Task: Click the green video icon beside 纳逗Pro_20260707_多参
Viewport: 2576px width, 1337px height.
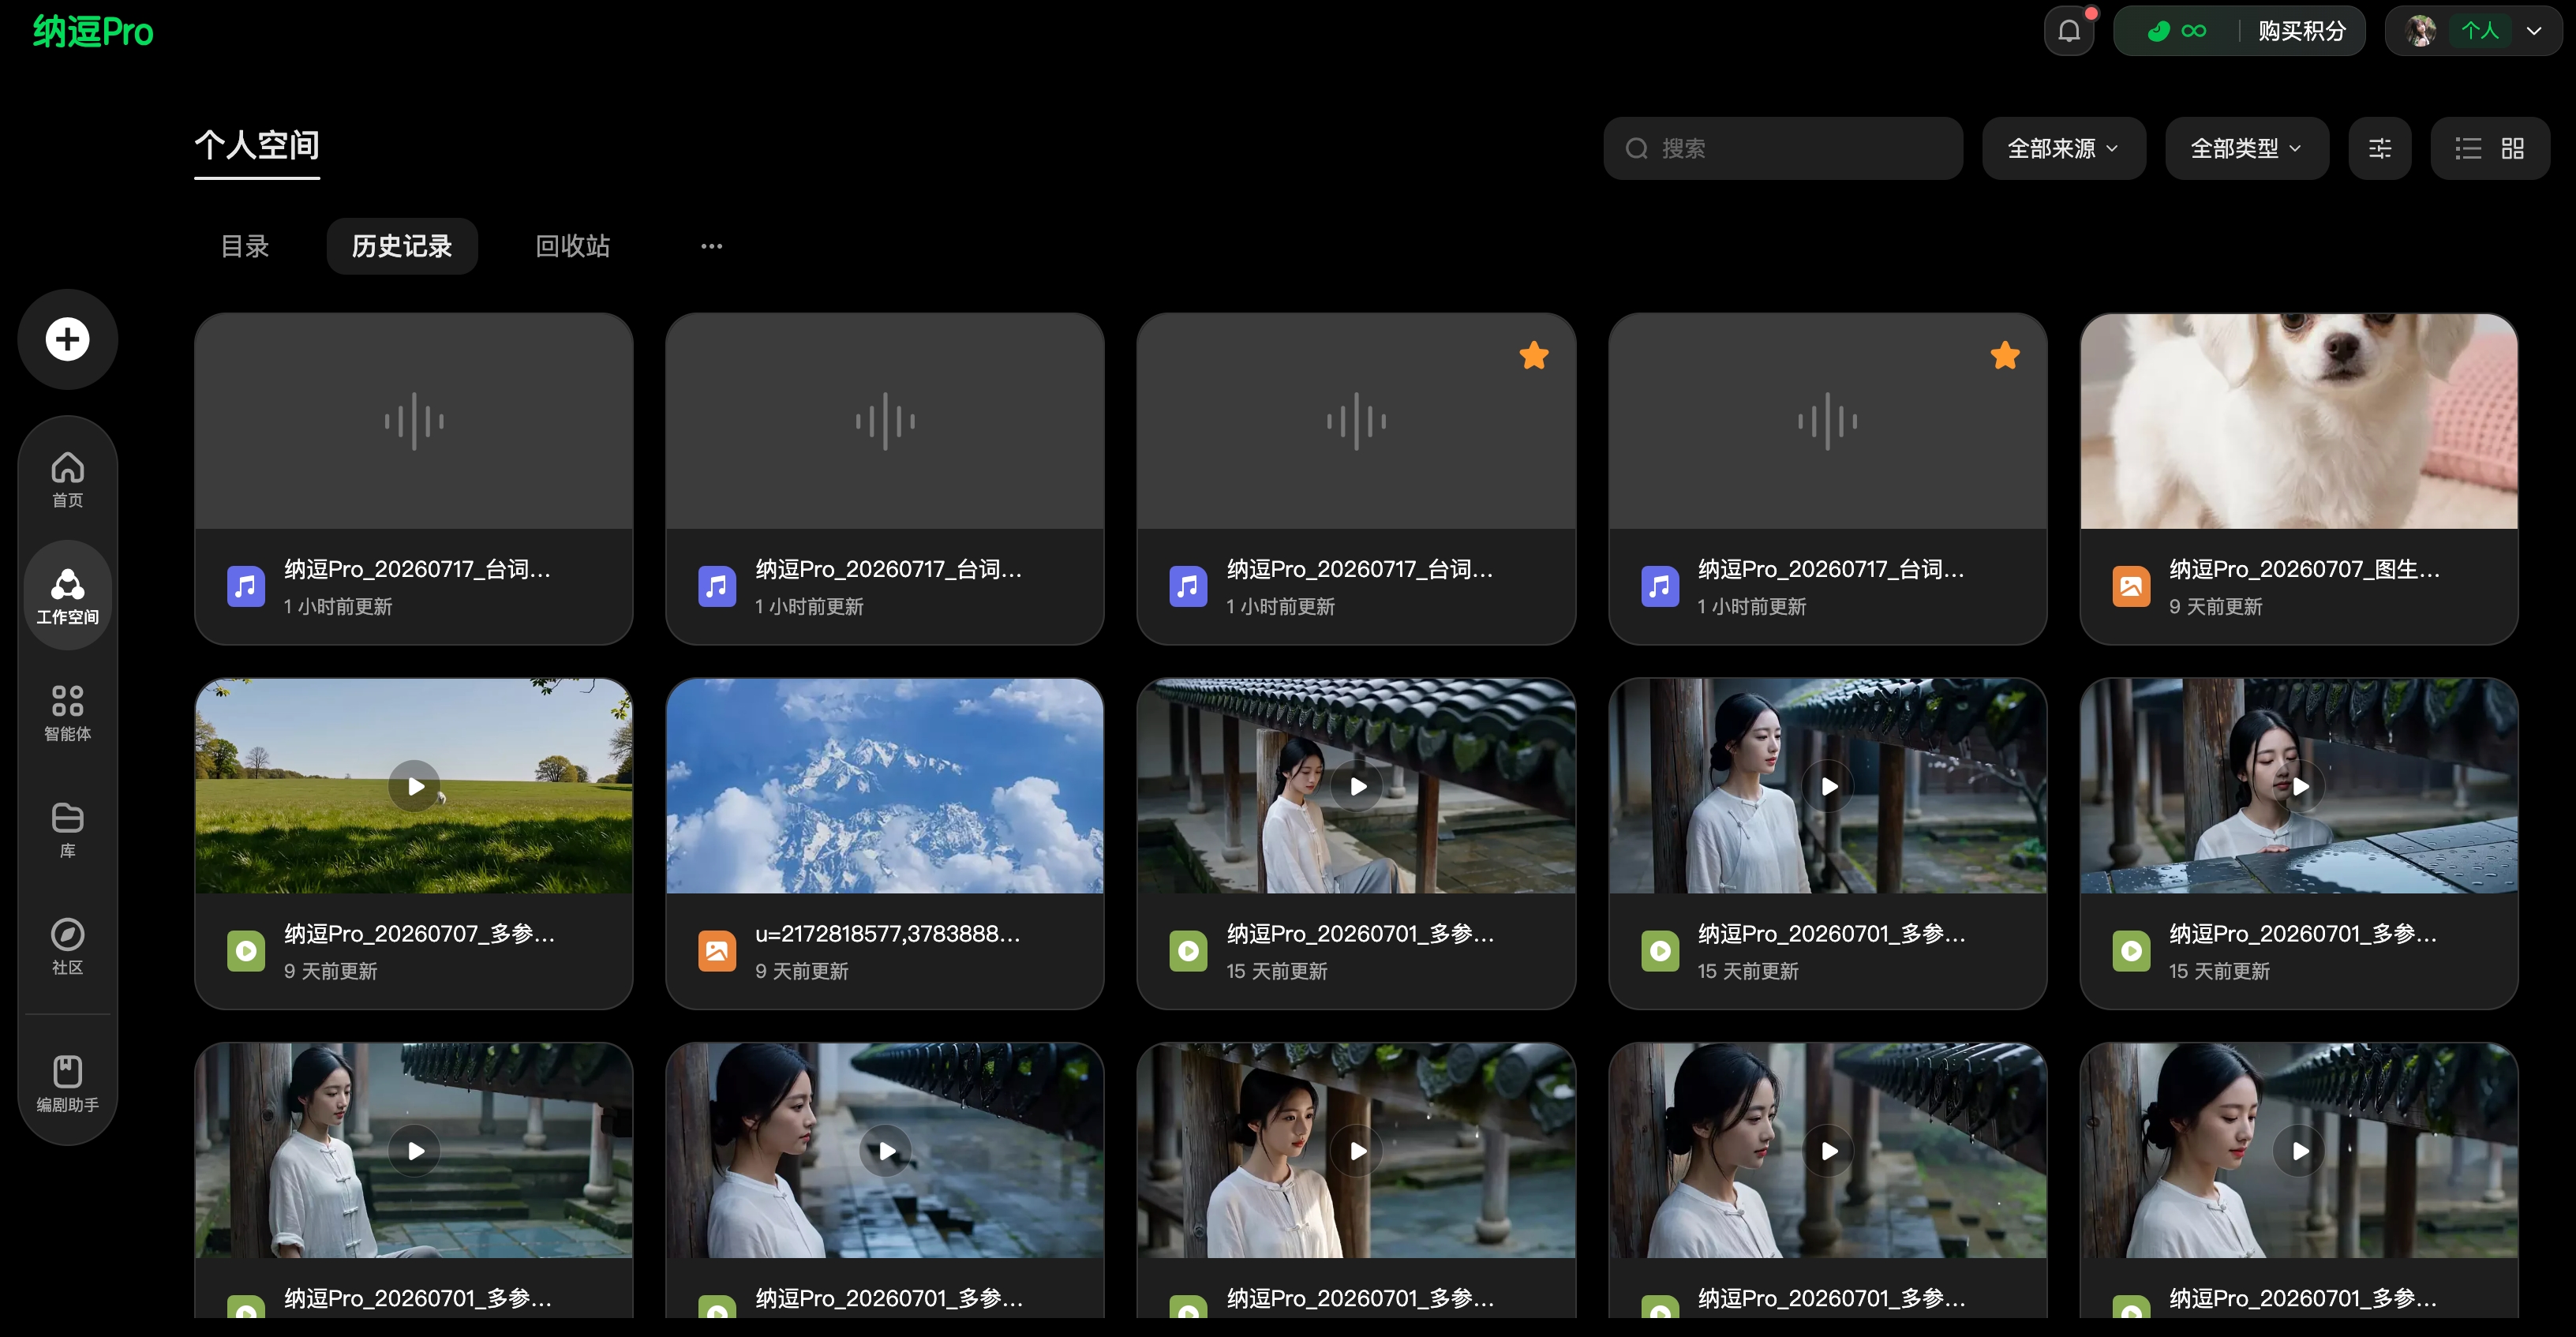Action: [245, 951]
